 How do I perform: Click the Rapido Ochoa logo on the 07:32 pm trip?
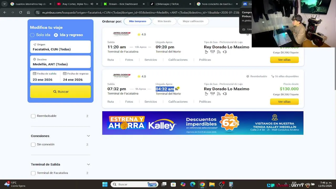click(122, 76)
